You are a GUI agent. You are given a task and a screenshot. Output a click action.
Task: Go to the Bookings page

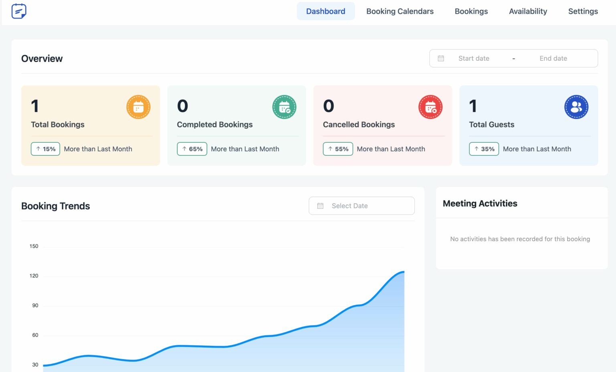pyautogui.click(x=471, y=11)
